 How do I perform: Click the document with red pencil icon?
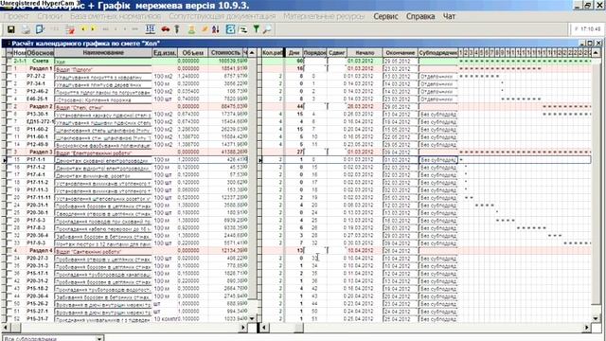pos(70,29)
